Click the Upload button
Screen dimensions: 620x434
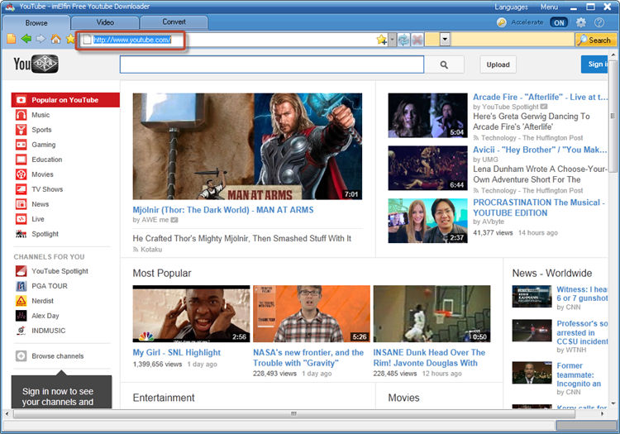click(x=498, y=64)
